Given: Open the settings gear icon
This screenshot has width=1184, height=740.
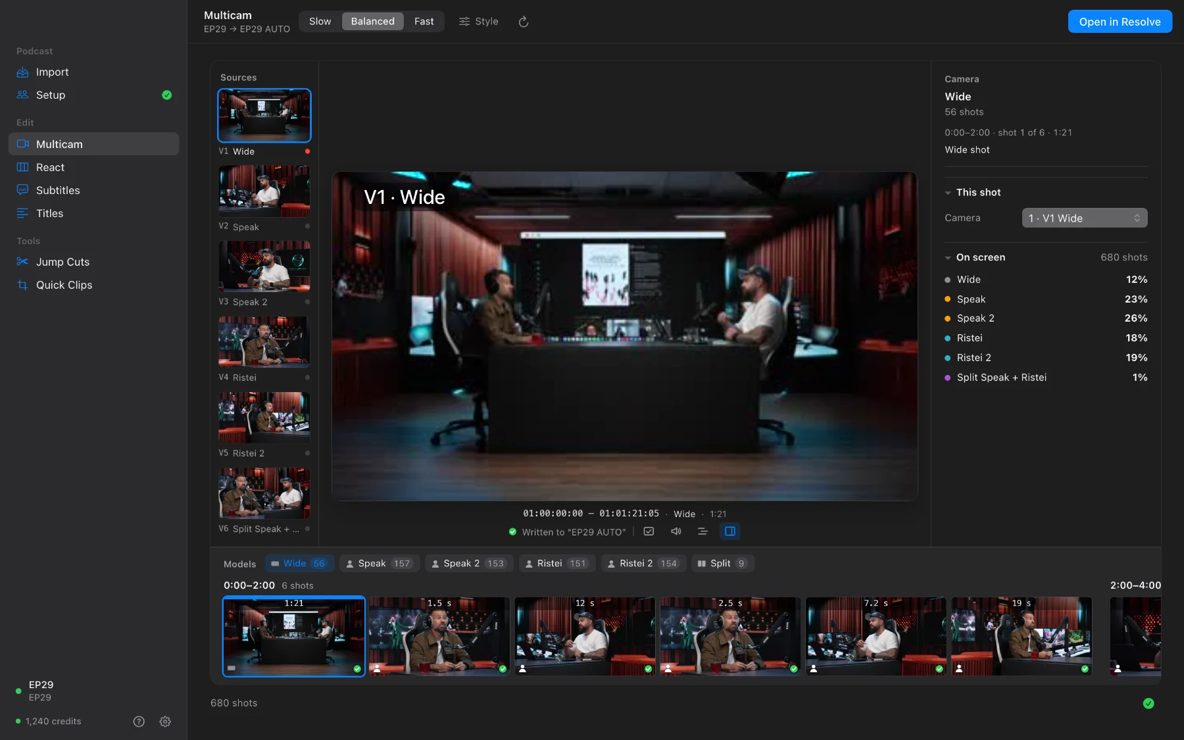Looking at the screenshot, I should [x=165, y=722].
